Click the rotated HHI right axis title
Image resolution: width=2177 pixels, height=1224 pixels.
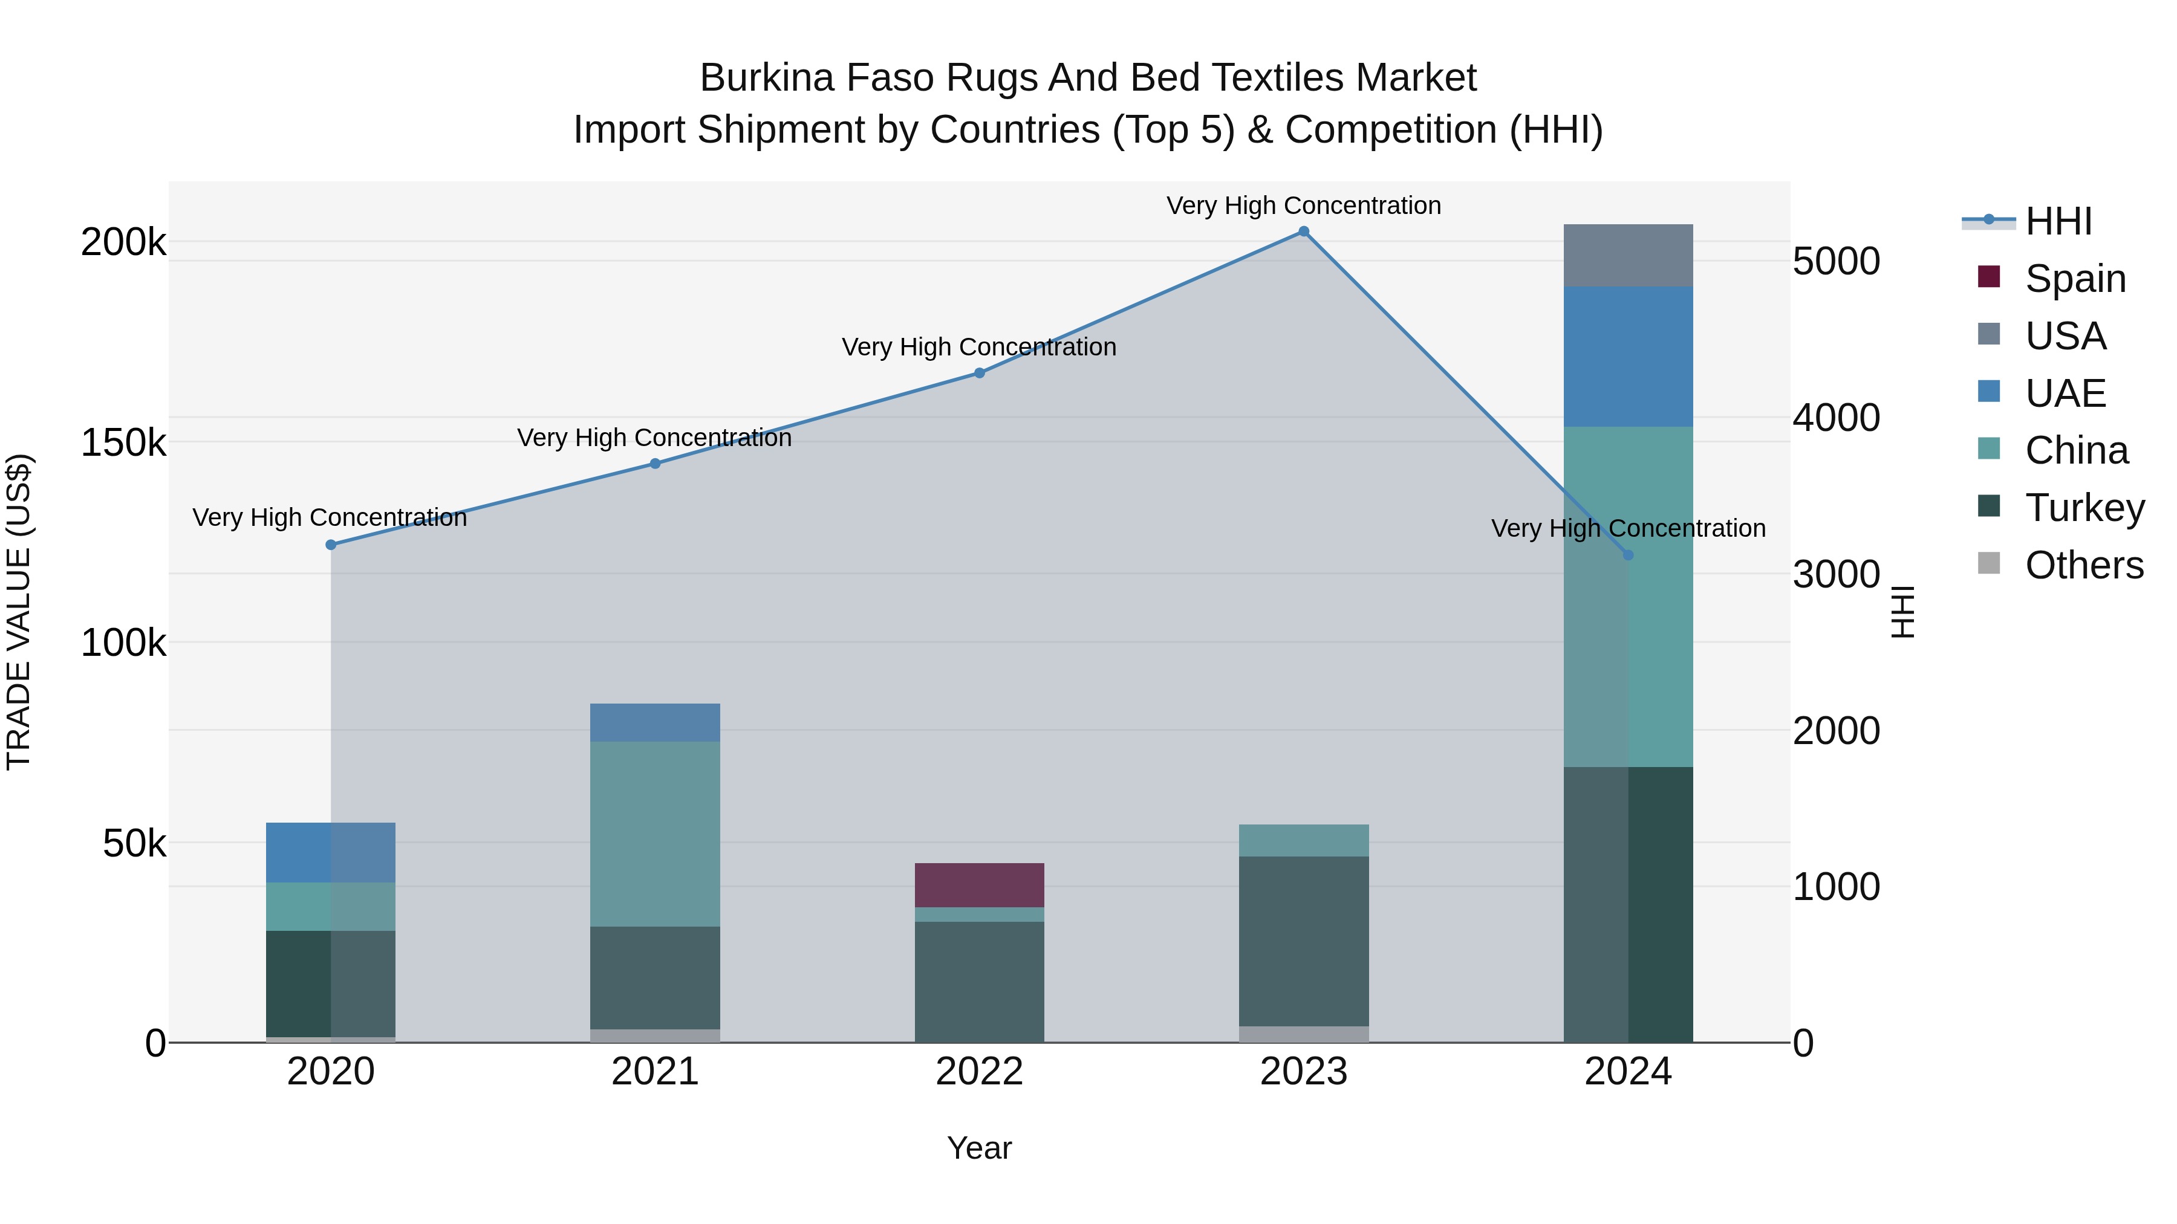pyautogui.click(x=1902, y=612)
